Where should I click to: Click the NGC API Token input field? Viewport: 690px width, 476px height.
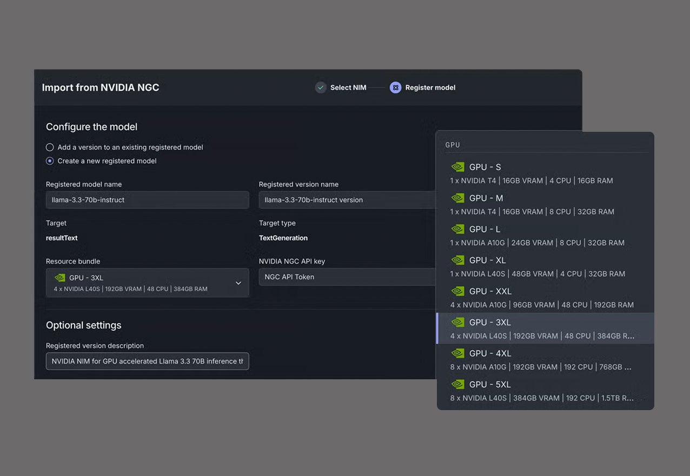[x=346, y=277]
